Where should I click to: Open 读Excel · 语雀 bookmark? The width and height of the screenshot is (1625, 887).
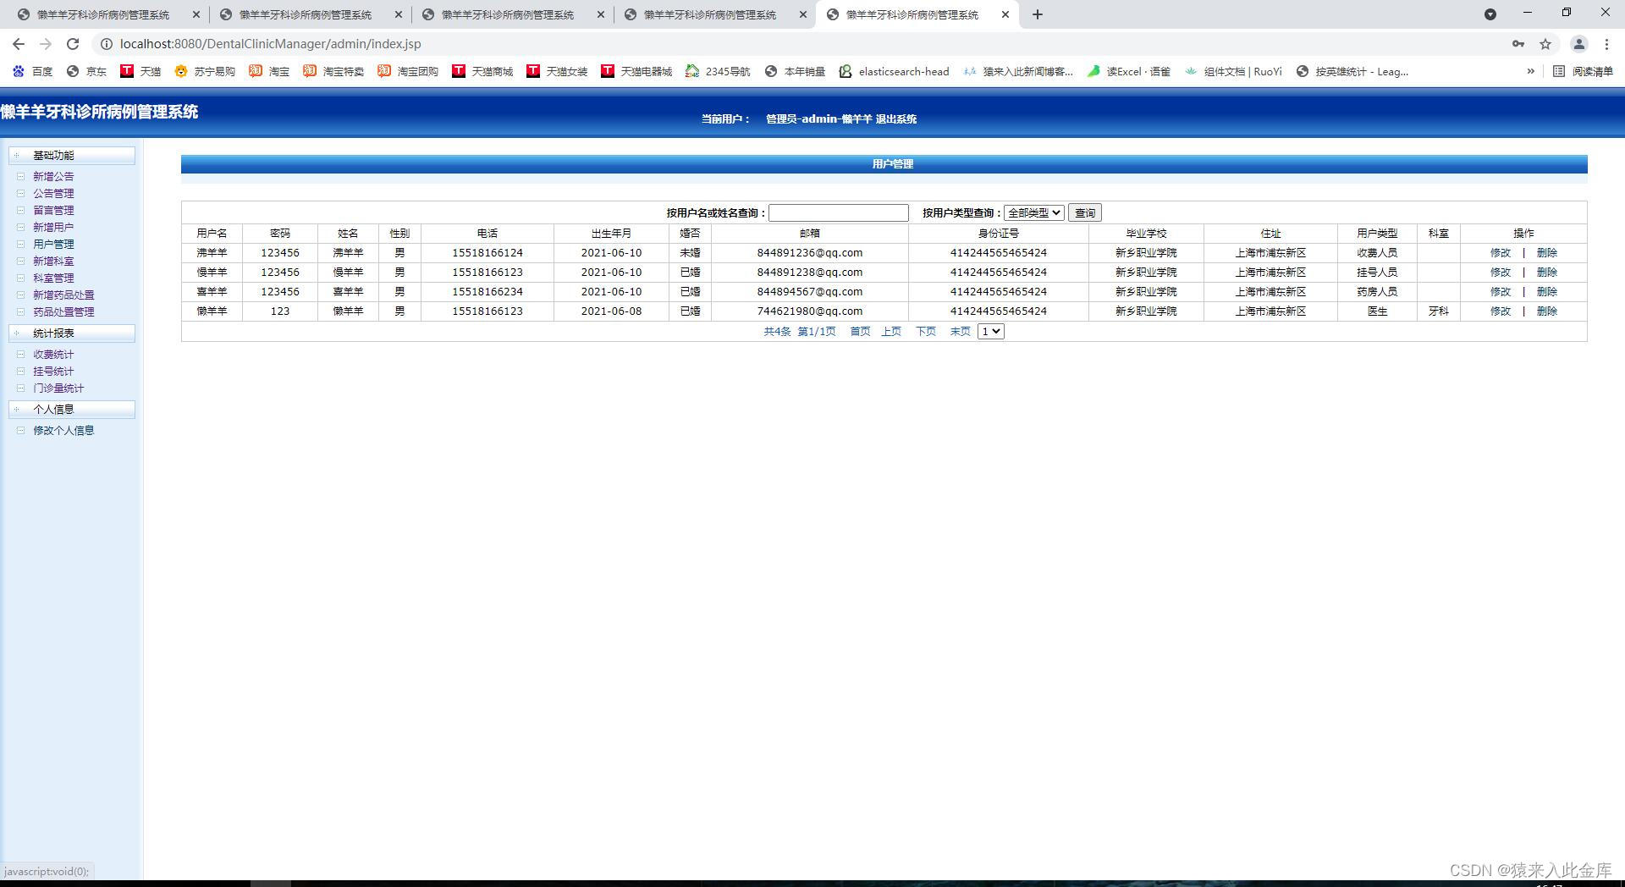[1129, 71]
